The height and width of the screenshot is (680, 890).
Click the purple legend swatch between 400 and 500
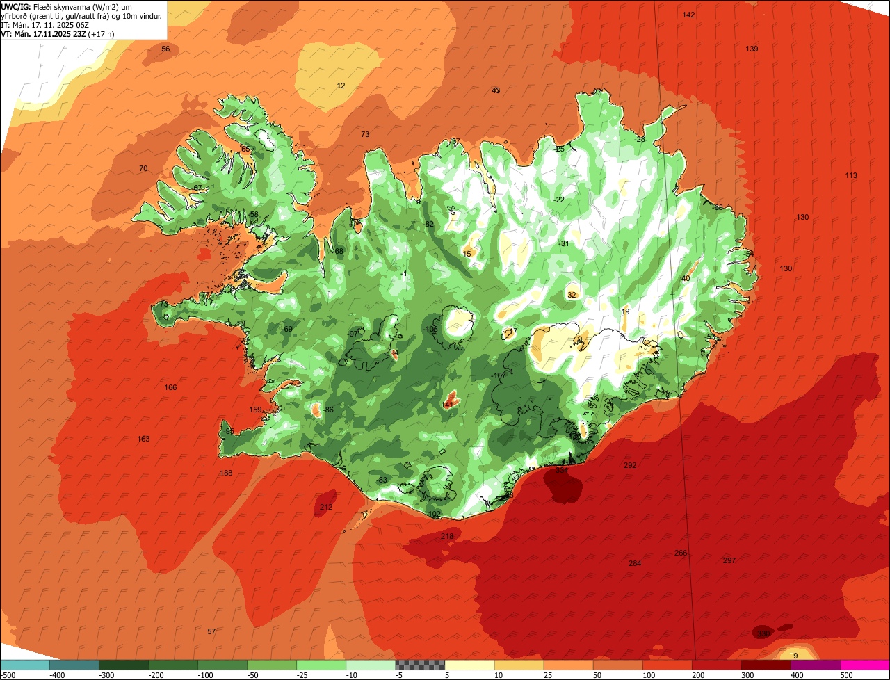816,665
